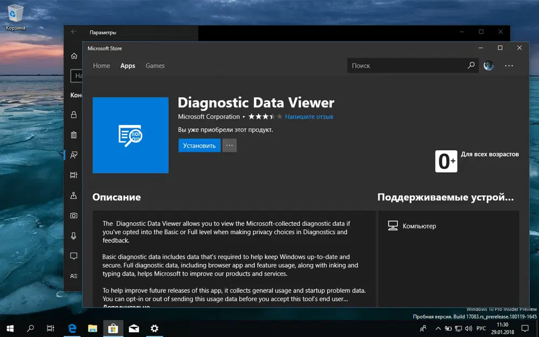Click the 0+ age rating badge
The width and height of the screenshot is (539, 337).
(x=446, y=161)
